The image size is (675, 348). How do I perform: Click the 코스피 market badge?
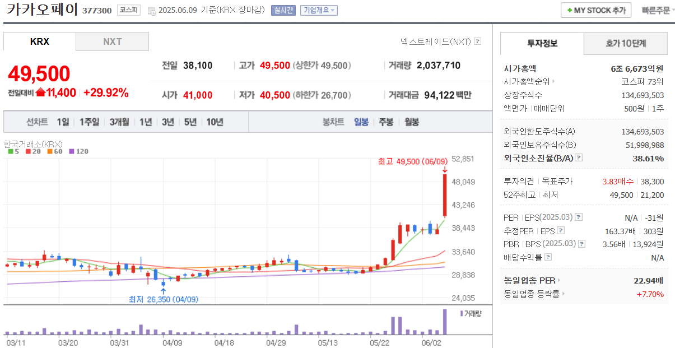pyautogui.click(x=129, y=11)
